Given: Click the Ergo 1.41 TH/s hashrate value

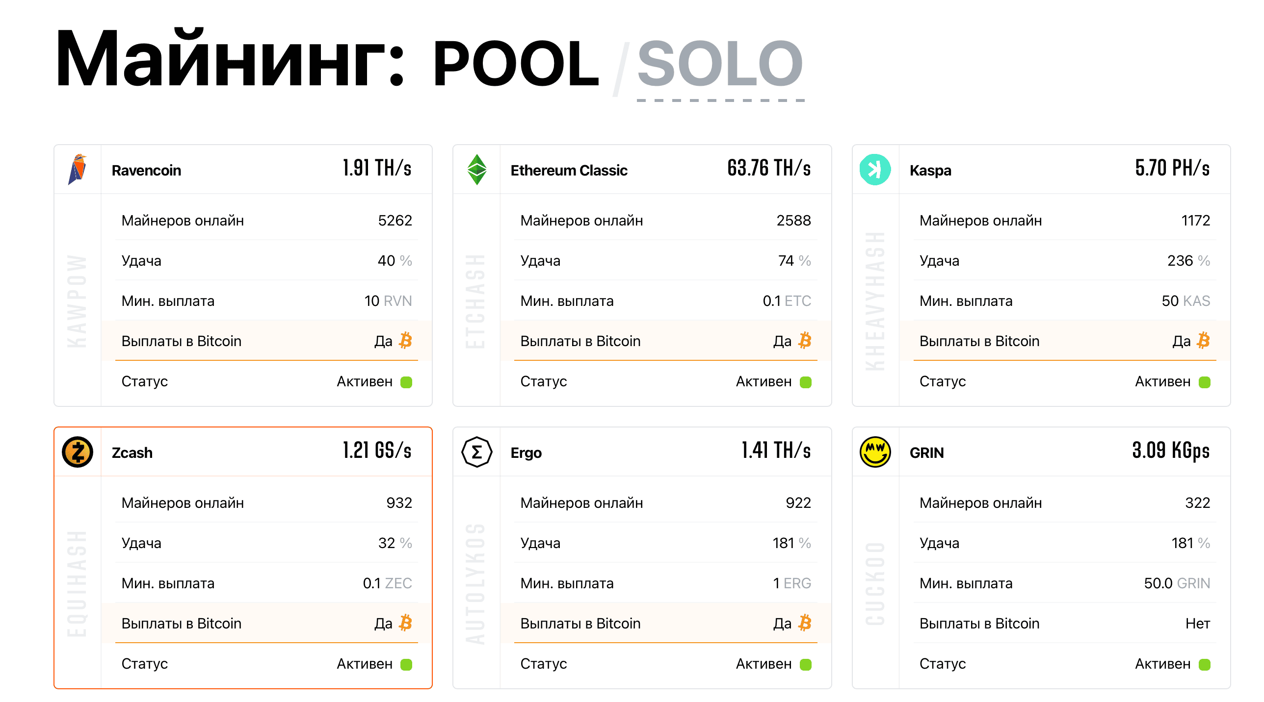Looking at the screenshot, I should coord(776,451).
